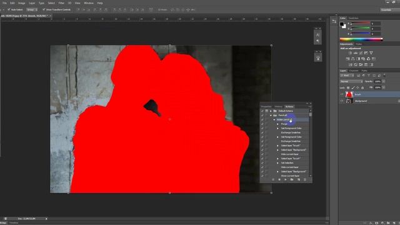Toggle checkmark beside Purge step

(x=262, y=124)
